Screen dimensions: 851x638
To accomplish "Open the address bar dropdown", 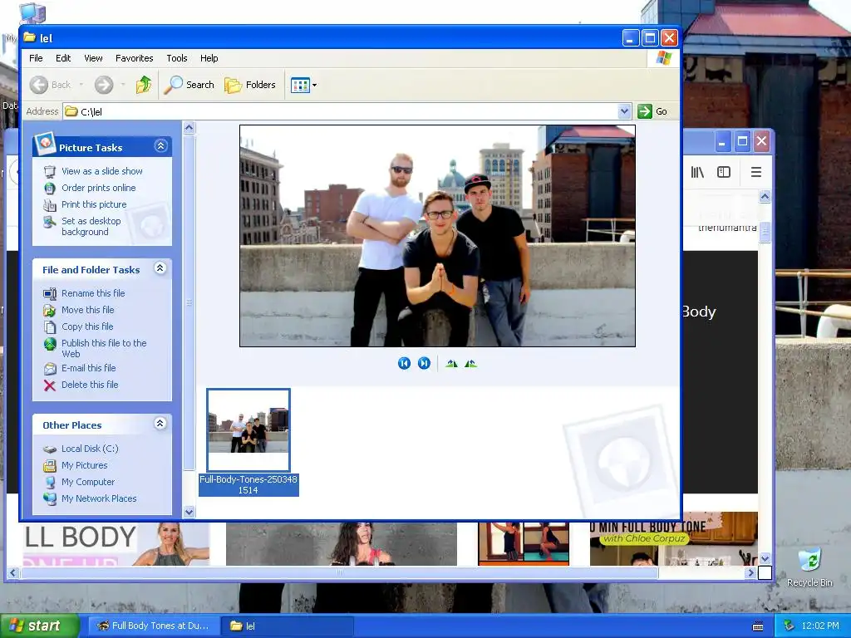I will click(625, 111).
